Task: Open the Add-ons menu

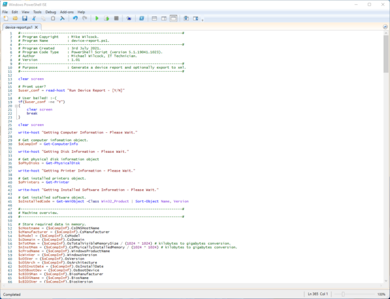Action: click(66, 12)
